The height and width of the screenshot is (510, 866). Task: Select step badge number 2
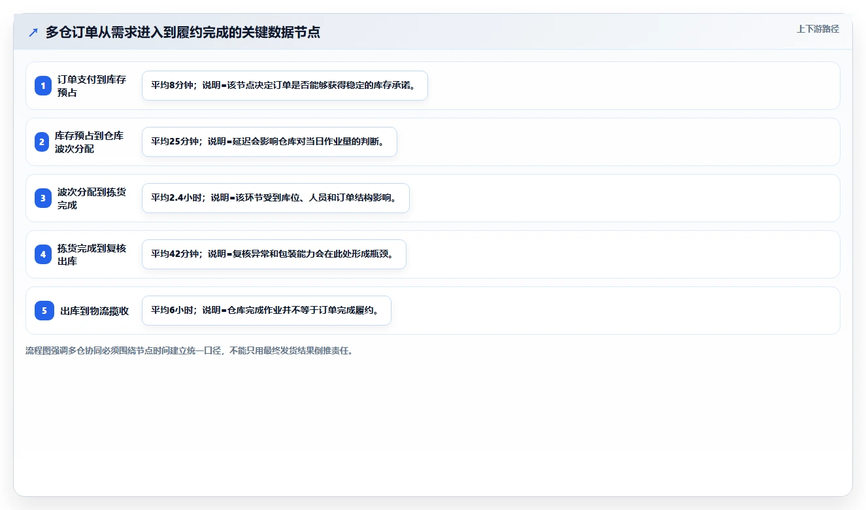pyautogui.click(x=42, y=142)
